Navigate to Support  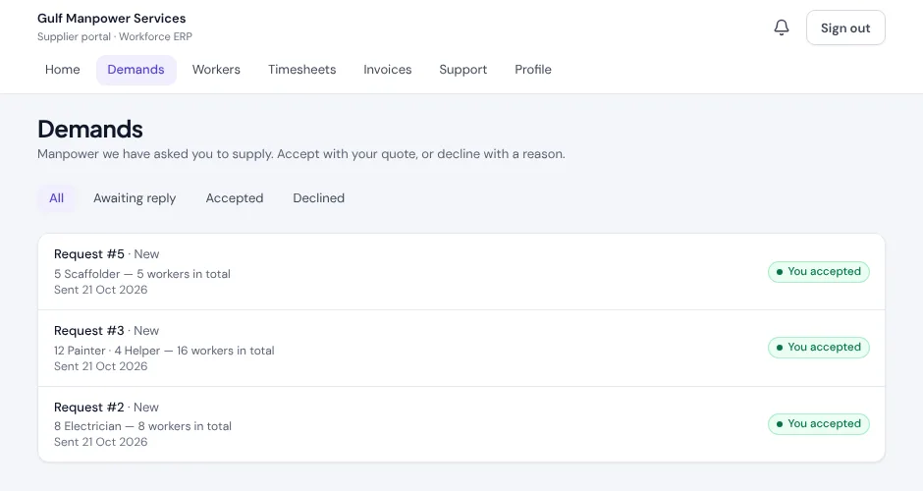click(463, 70)
